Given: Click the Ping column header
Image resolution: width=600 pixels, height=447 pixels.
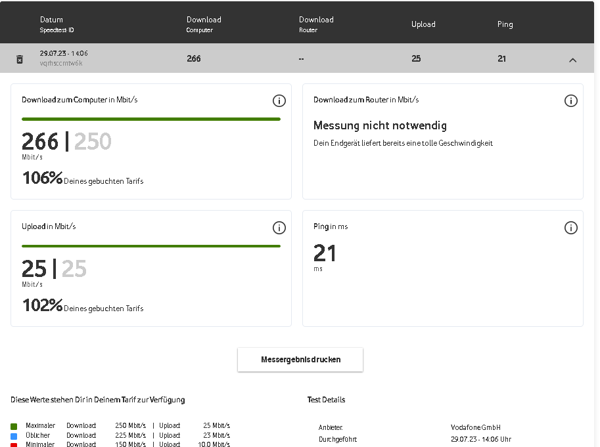Looking at the screenshot, I should point(505,24).
